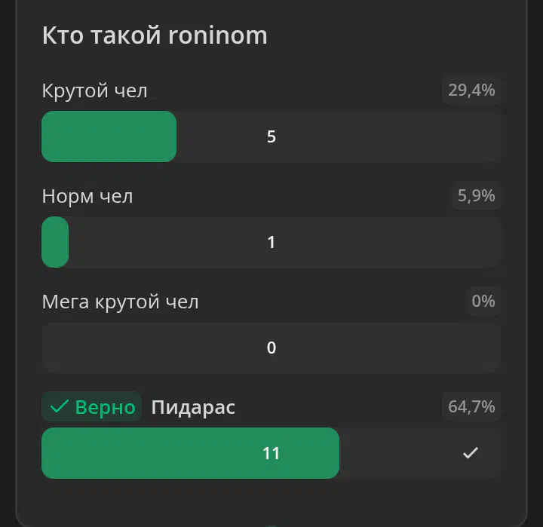Click the empty bar showing 0 votes
This screenshot has width=543, height=527.
tap(271, 348)
